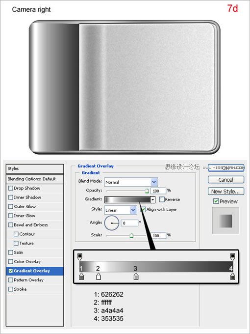
Task: Toggle the Inner Shadow checkbox
Action: pos(11,197)
